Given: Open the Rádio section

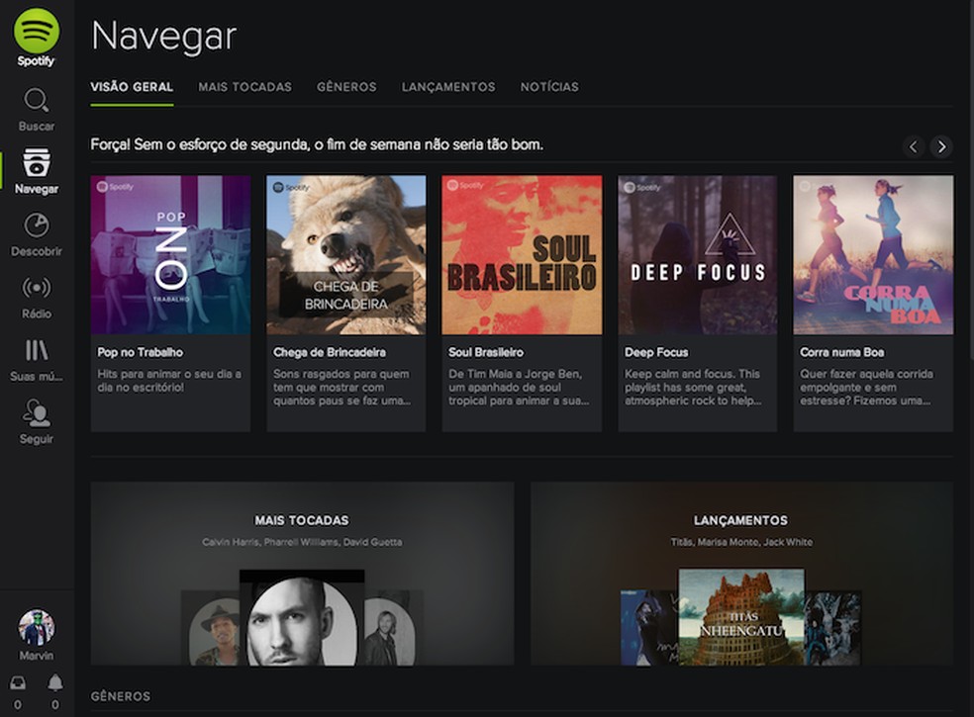Looking at the screenshot, I should (36, 297).
